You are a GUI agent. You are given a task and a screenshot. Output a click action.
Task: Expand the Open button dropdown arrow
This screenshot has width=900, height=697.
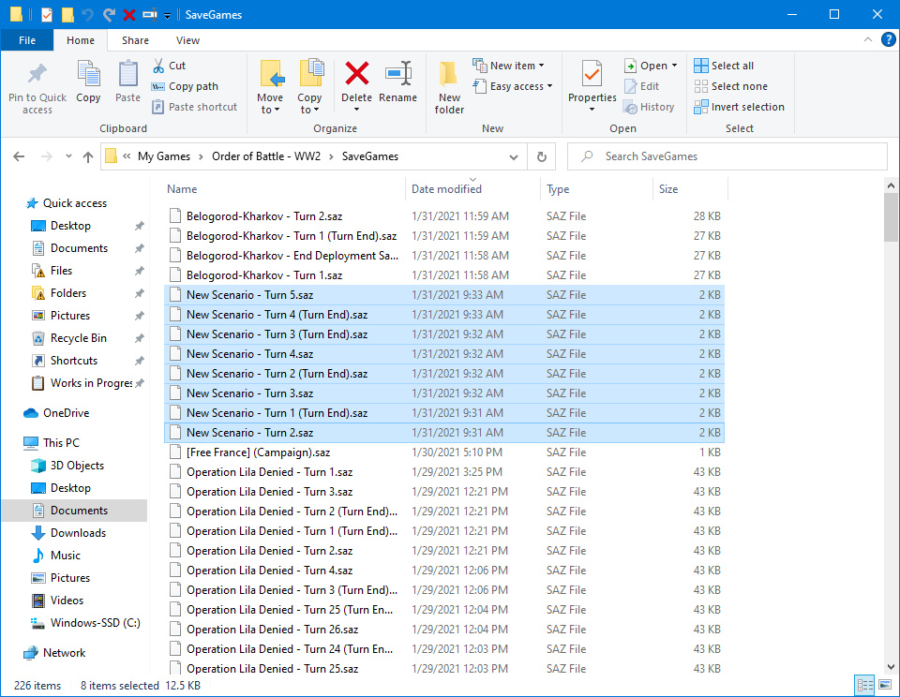tap(674, 66)
